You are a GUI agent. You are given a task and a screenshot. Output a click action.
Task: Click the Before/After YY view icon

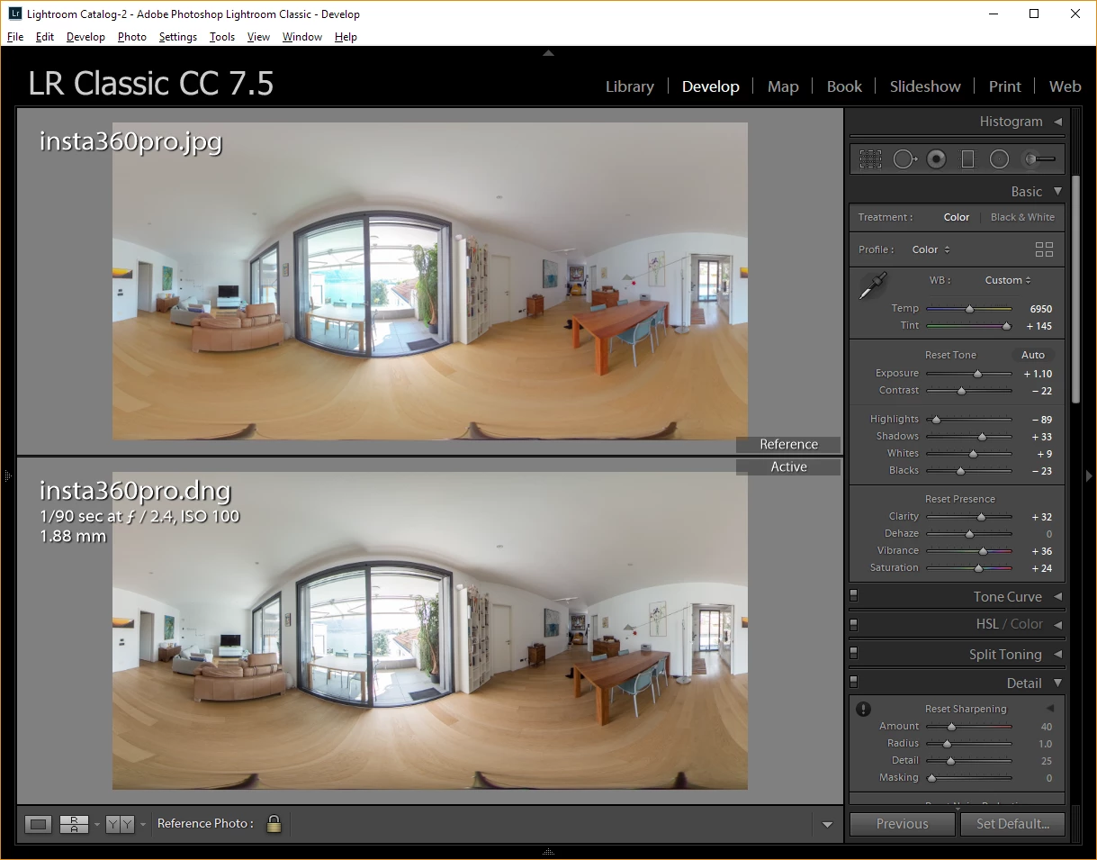click(x=120, y=823)
